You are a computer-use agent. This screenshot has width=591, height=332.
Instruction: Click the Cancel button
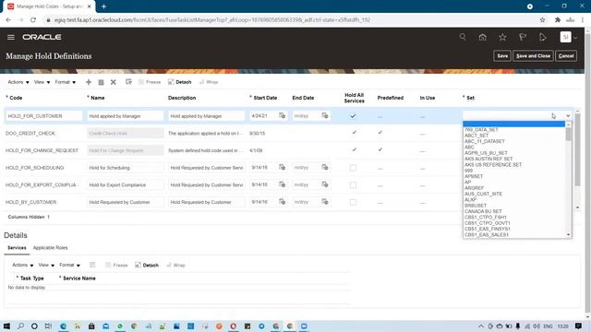pos(566,55)
